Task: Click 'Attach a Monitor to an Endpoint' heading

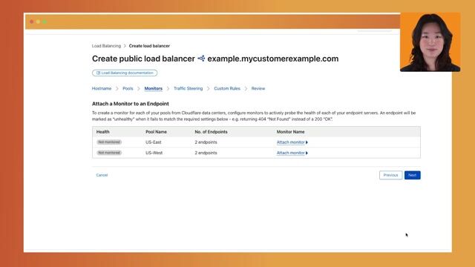Action: [131, 104]
